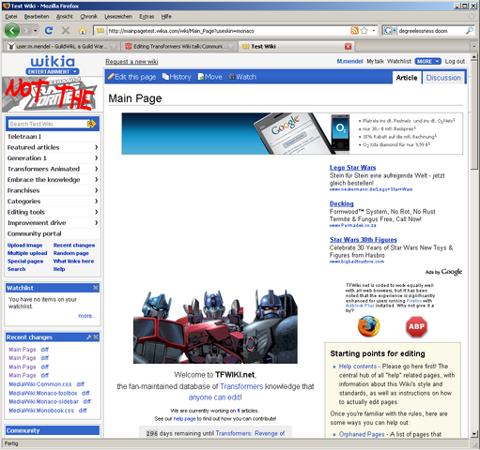Open the Lesezeichen menu
Viewport: 480px width, 450px height.
point(118,17)
